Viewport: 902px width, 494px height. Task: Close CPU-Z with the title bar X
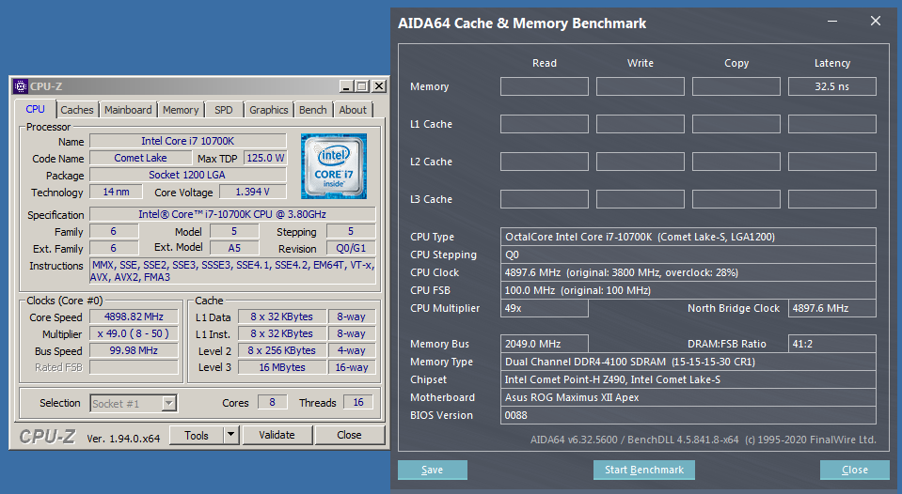(x=378, y=86)
